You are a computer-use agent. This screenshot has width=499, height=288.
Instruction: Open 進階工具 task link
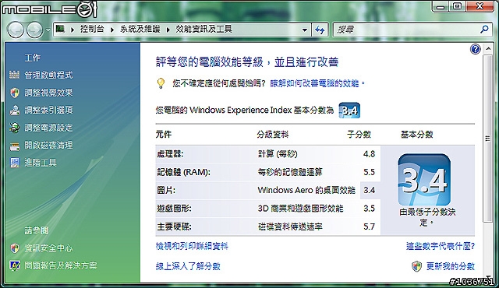coord(41,163)
